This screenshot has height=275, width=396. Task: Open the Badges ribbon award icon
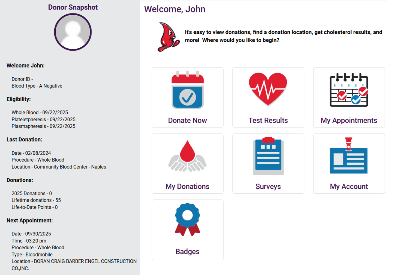coord(187,219)
